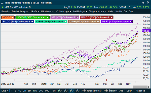Viewport: 151px width, 93px height.
Task: Expand the CIBUS legend dropdown arrow
Action: [65, 22]
